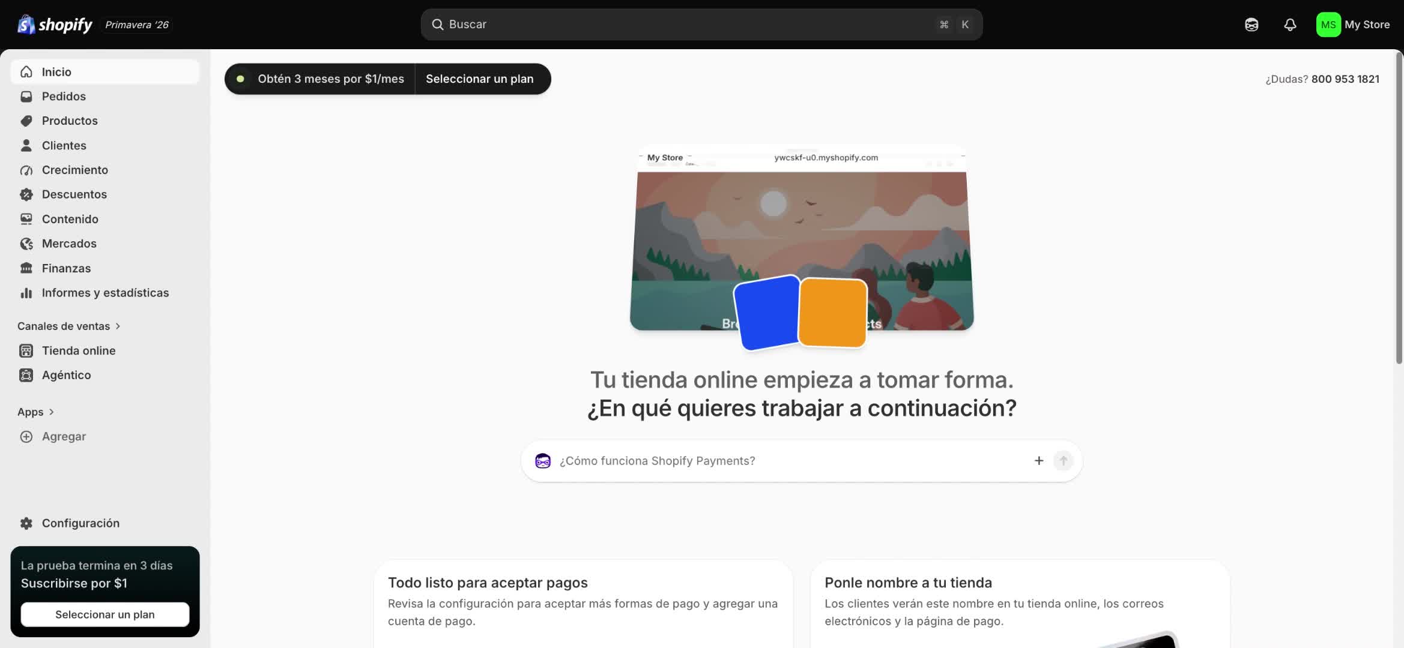Viewport: 1404px width, 648px height.
Task: Click the plus circle icon beside Agregar
Action: [26, 437]
